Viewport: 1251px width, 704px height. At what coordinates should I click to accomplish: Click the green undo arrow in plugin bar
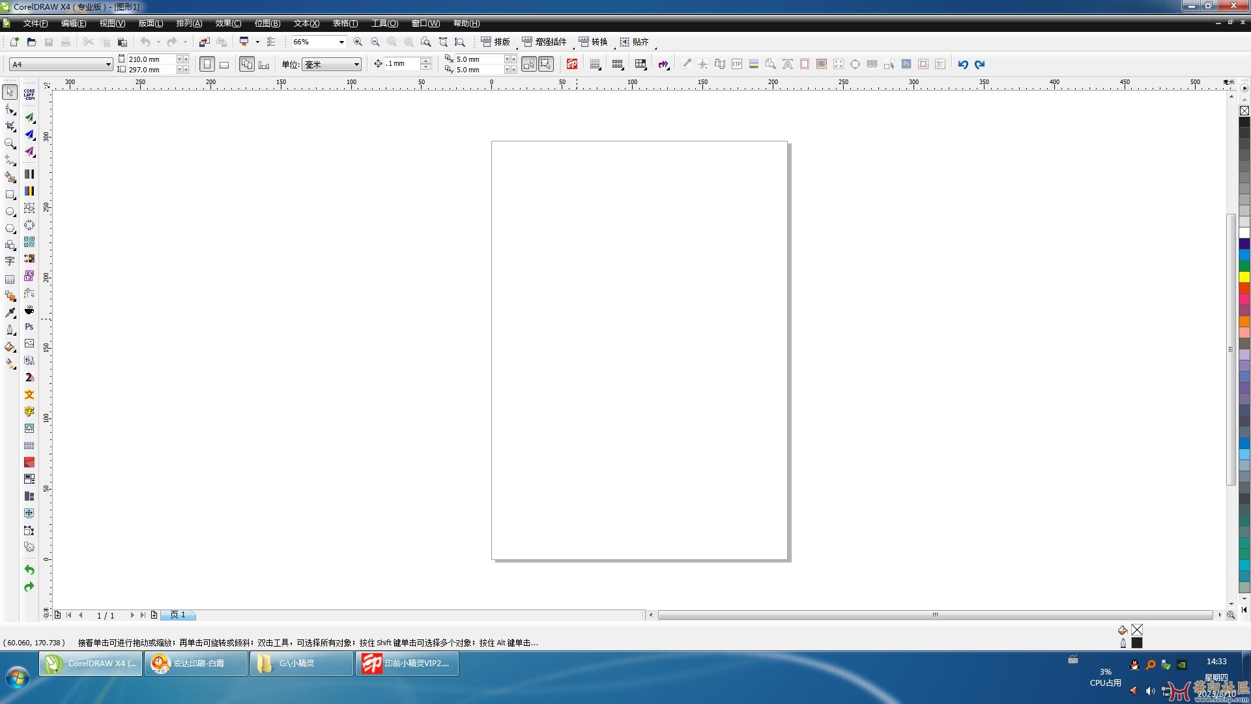point(29,570)
